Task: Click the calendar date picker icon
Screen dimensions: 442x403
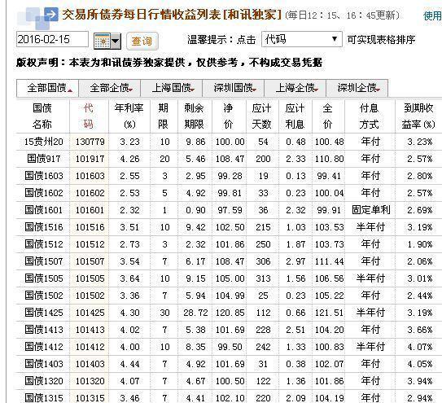Action: pyautogui.click(x=107, y=42)
